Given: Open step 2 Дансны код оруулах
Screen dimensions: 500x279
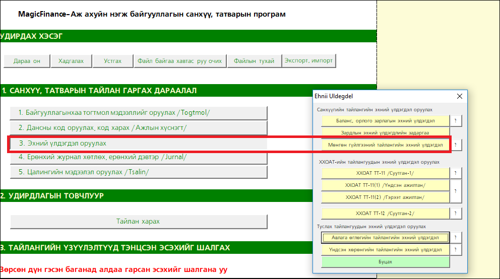Looking at the screenshot, I should [x=139, y=128].
